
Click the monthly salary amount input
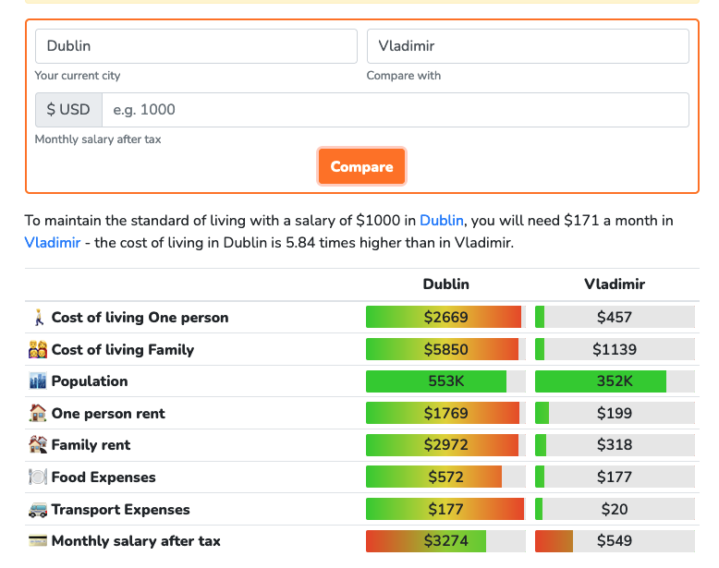click(x=395, y=110)
